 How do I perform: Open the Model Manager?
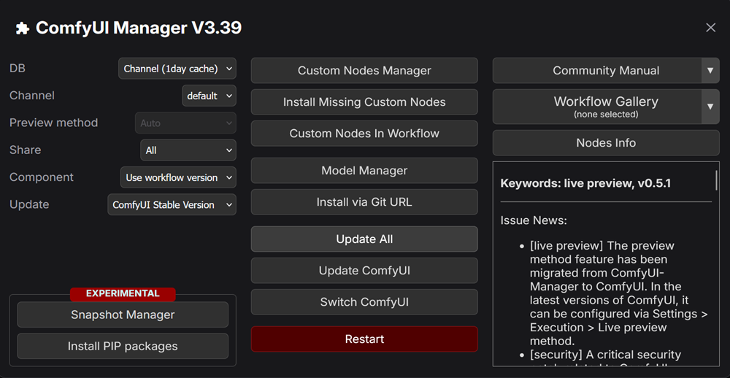click(364, 170)
